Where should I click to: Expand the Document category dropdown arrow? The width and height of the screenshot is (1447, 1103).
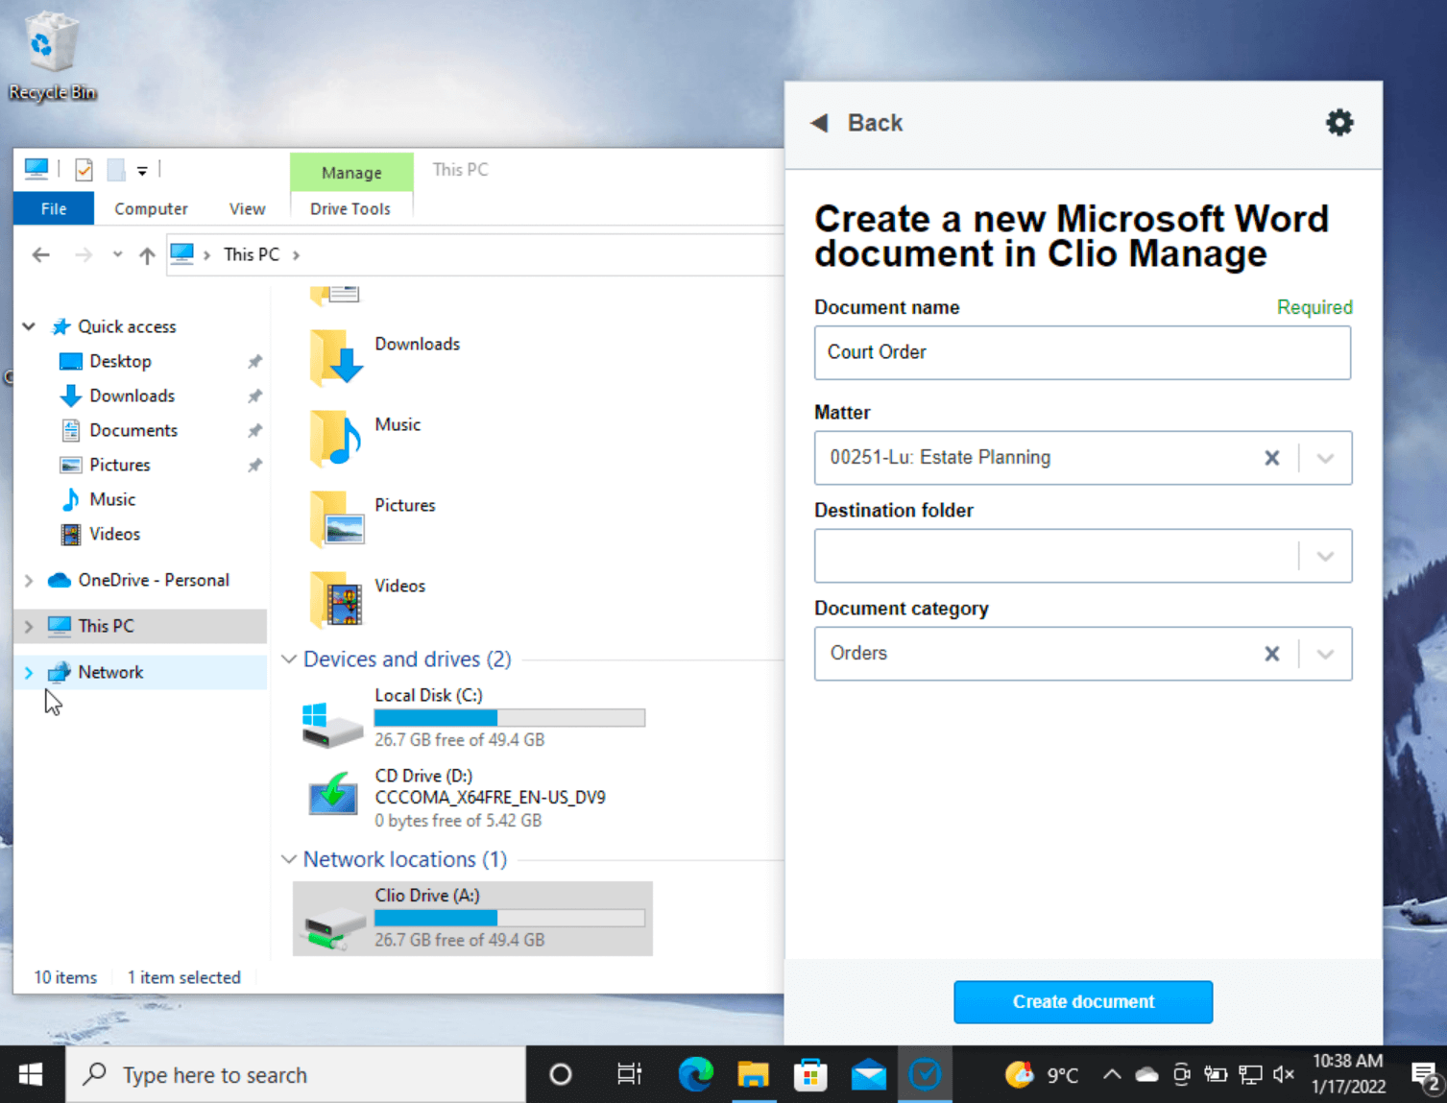[1325, 654]
